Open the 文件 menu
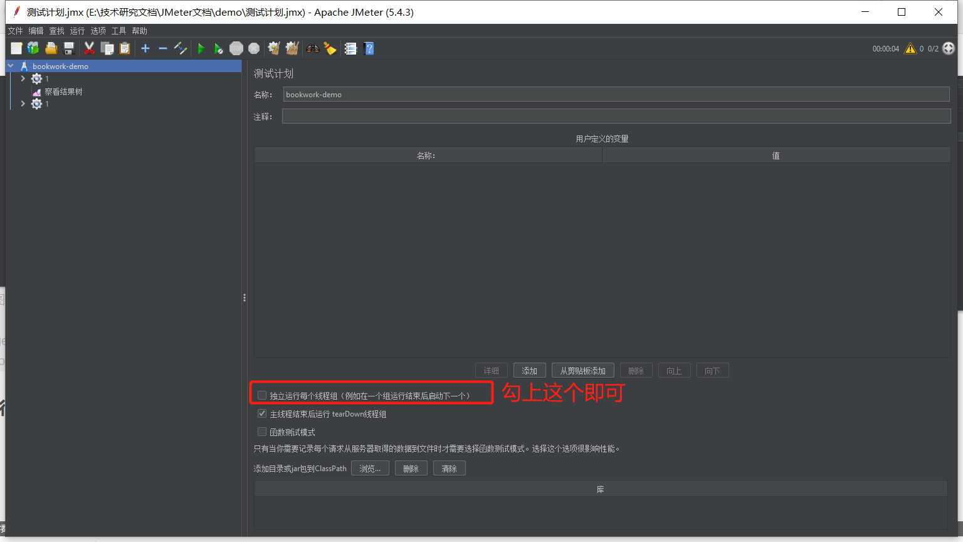Image resolution: width=963 pixels, height=542 pixels. 15,31
